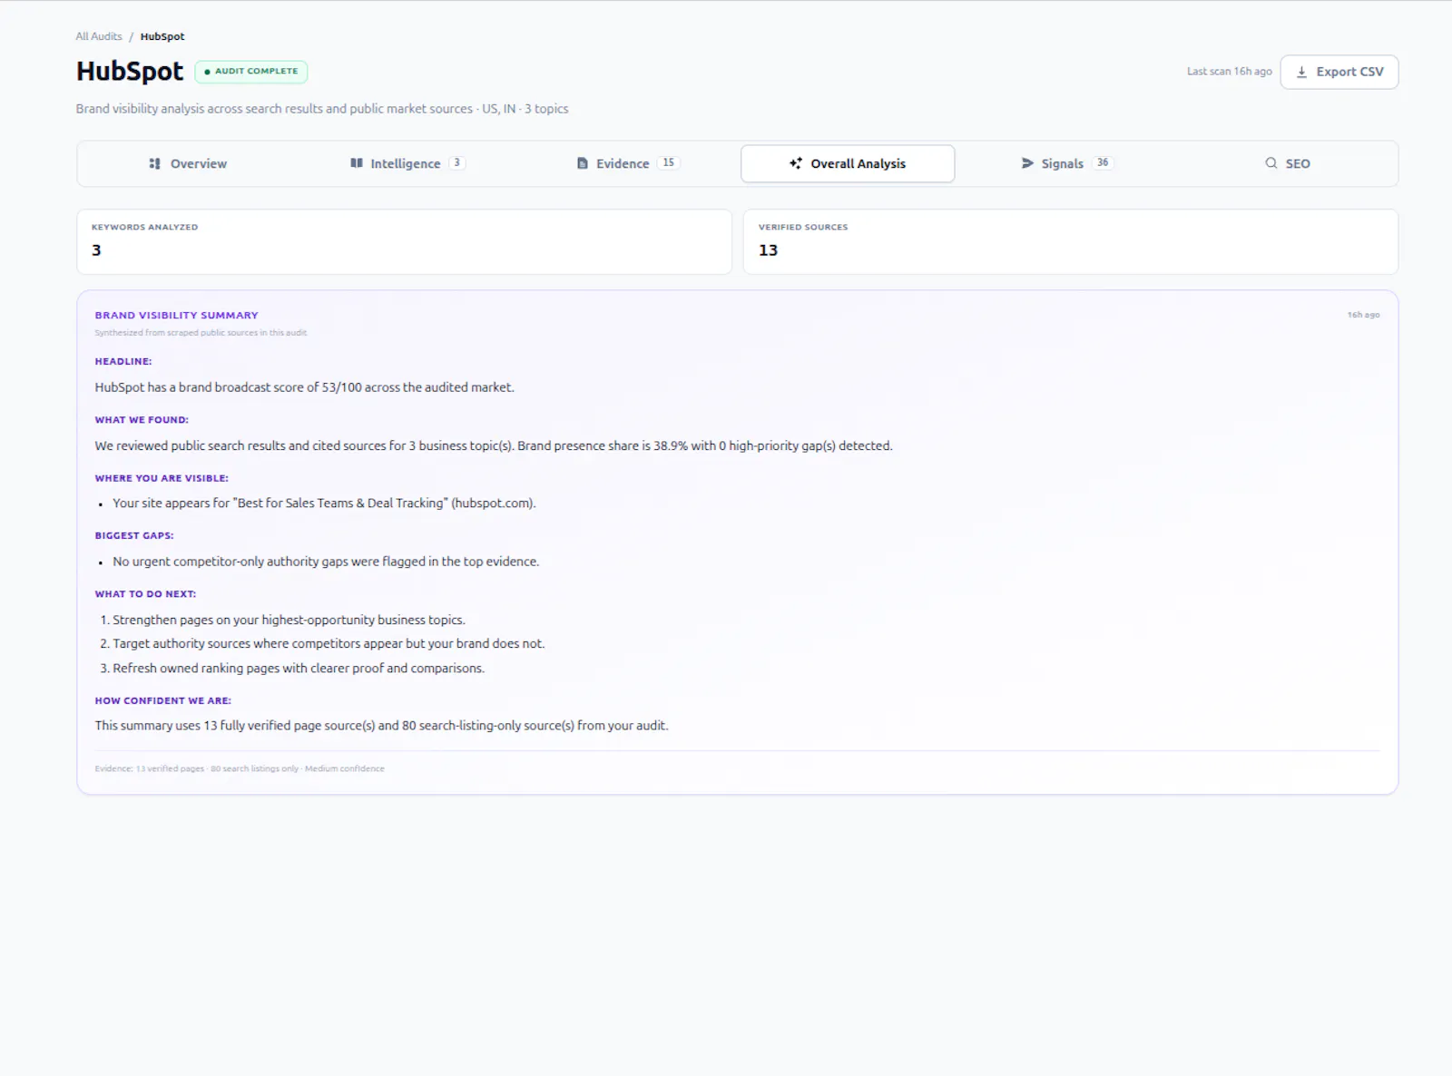Switch to the Intelligence tab
This screenshot has width=1452, height=1076.
pyautogui.click(x=407, y=163)
